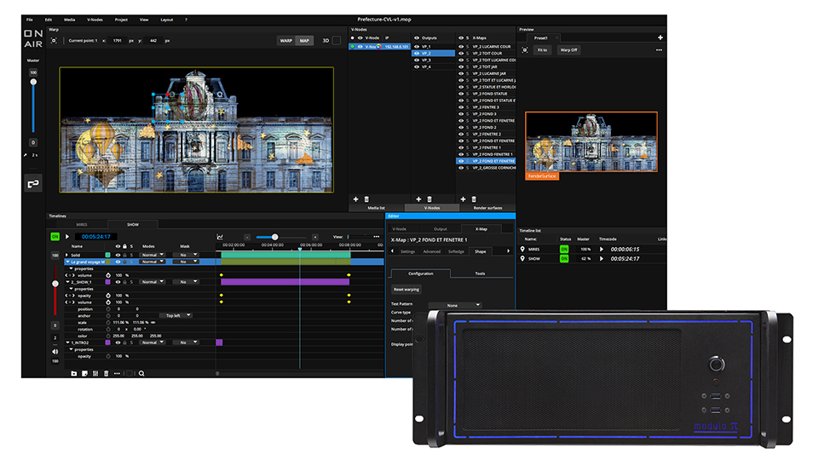Click the green color swatch of Solid layer
The image size is (813, 460).
point(108,255)
